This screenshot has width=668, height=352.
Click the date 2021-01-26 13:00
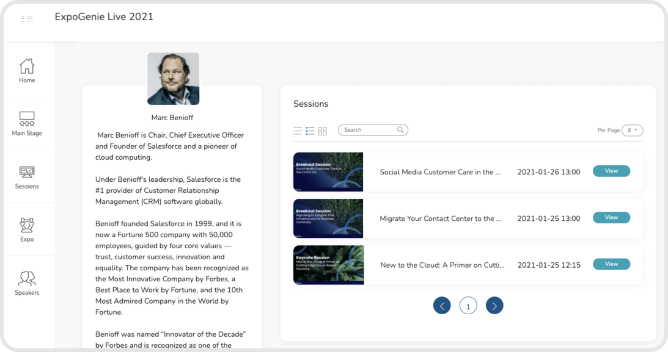click(x=549, y=172)
